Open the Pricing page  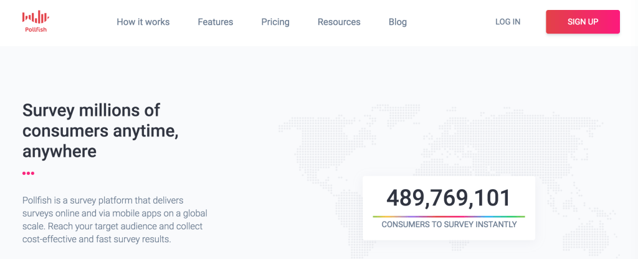pos(275,22)
